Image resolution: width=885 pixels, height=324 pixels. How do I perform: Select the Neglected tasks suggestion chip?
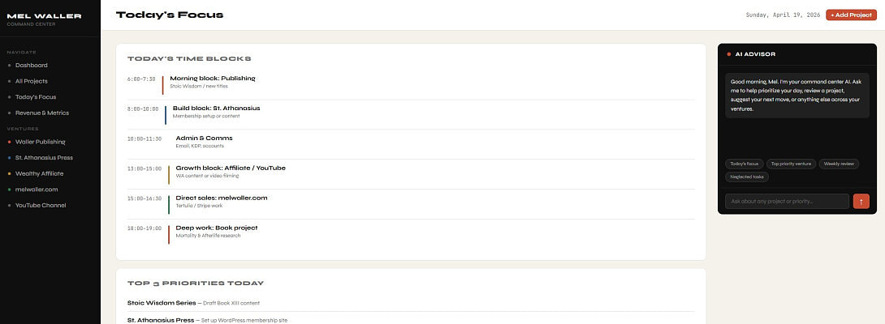point(747,177)
